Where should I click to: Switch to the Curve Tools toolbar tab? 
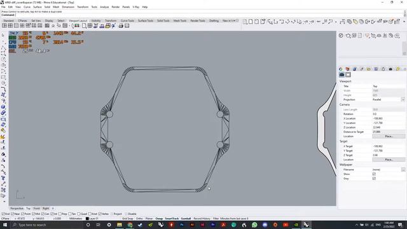tap(127, 20)
